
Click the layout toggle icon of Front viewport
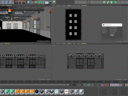tap(127, 43)
